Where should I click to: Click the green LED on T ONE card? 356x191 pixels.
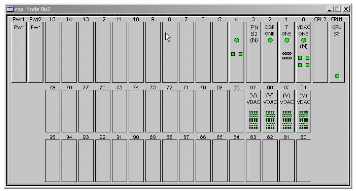[x=287, y=40]
